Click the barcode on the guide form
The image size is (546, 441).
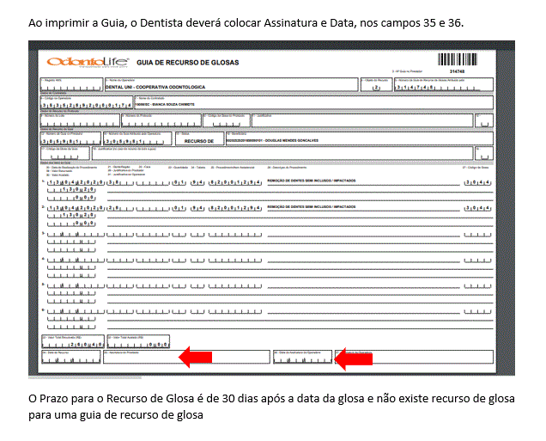(x=458, y=59)
